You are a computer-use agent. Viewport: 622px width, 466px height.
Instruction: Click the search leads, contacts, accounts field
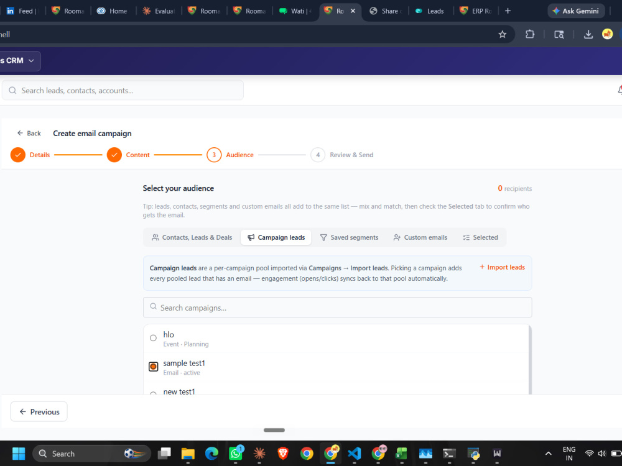click(123, 90)
